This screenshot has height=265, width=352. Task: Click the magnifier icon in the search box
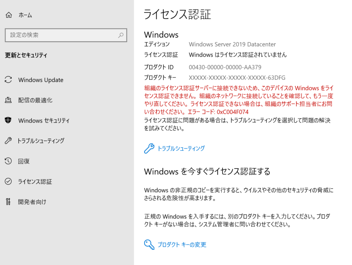121,35
